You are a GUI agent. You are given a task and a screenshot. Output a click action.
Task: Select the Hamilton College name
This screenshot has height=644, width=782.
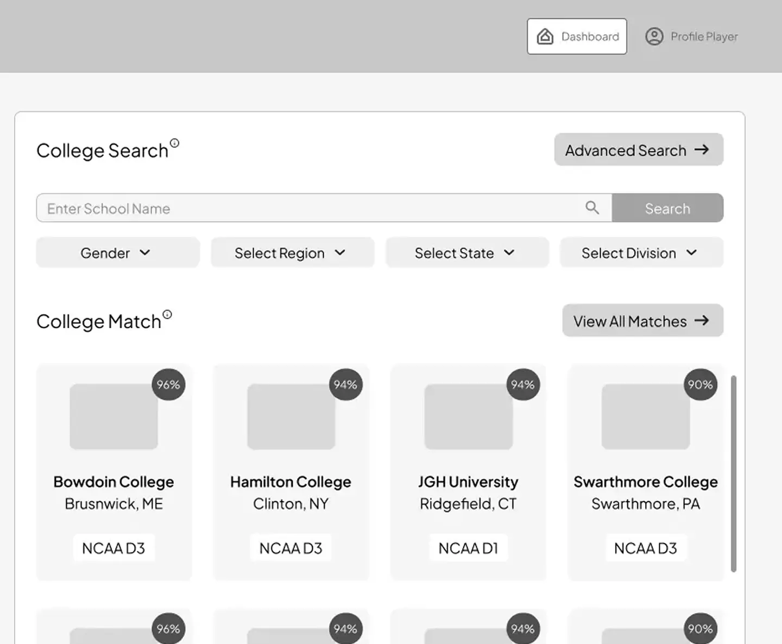291,482
